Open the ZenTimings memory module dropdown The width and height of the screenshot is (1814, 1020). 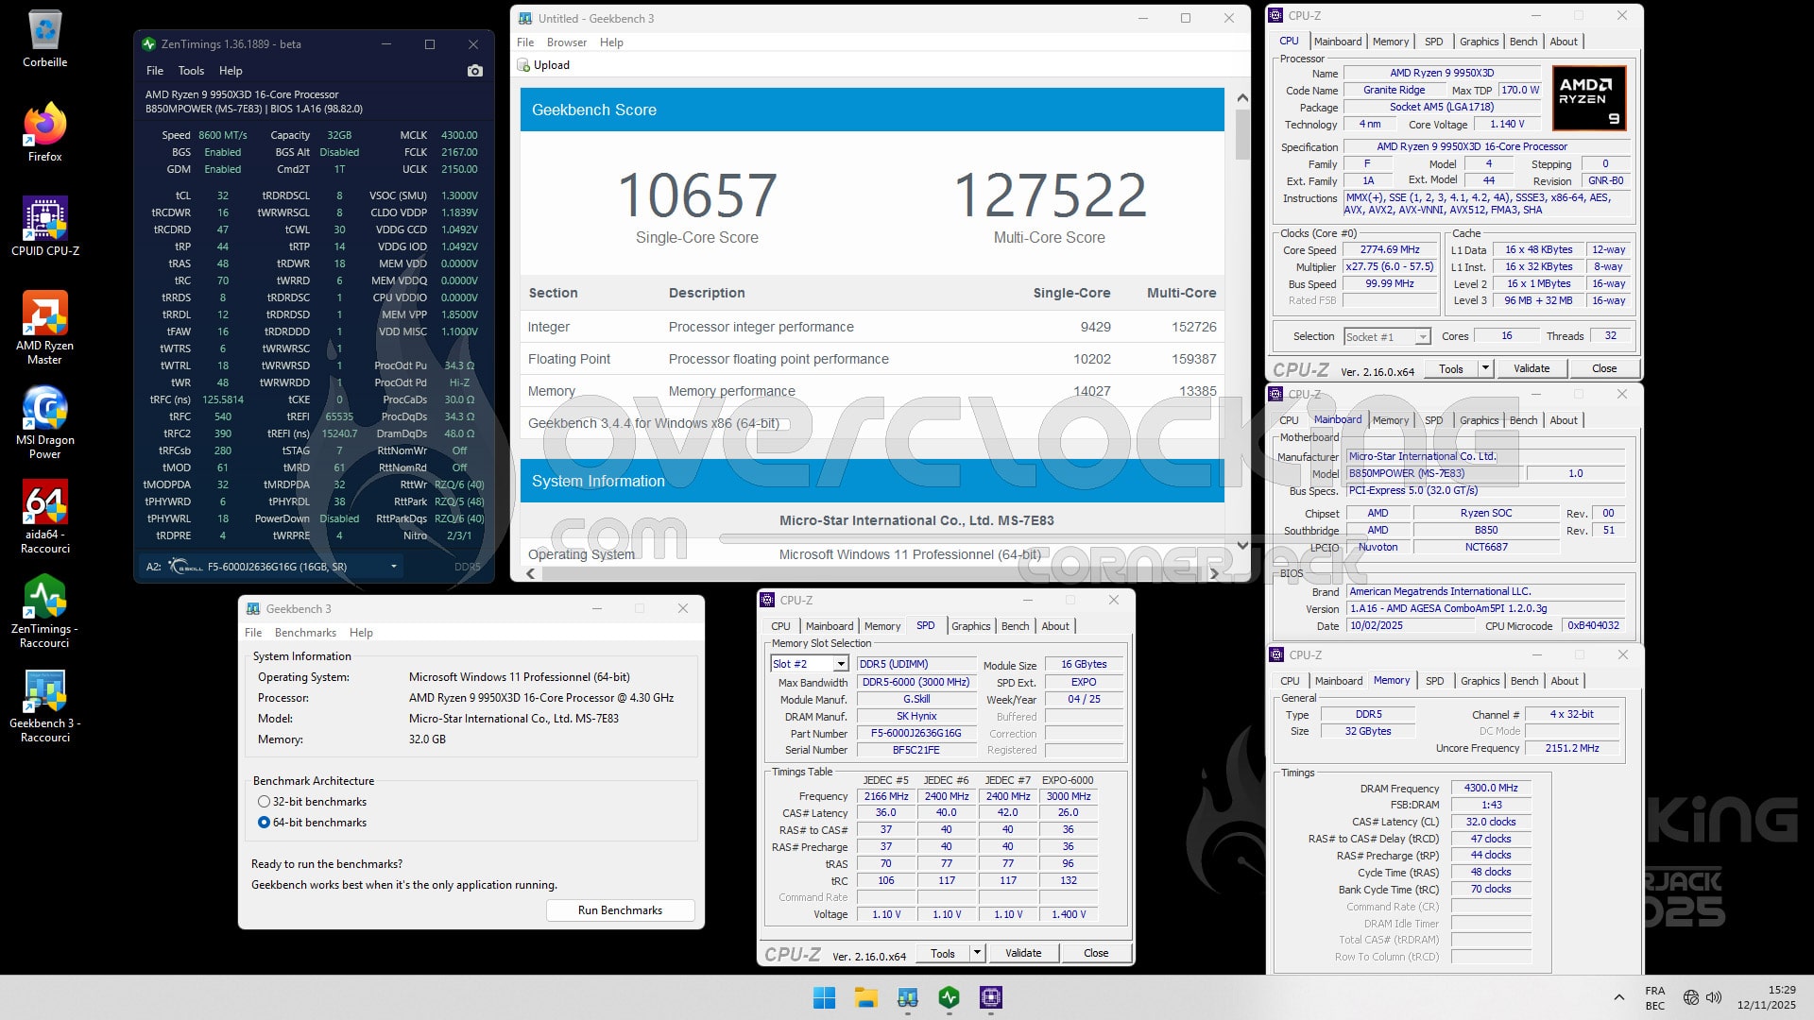pos(394,567)
